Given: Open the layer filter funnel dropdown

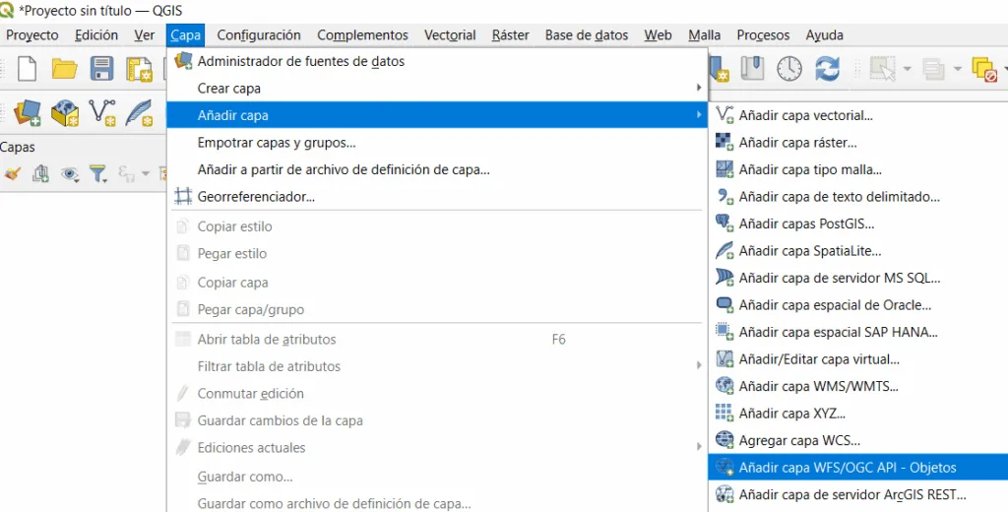Looking at the screenshot, I should click(98, 173).
